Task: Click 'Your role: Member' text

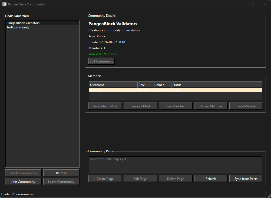Action: pyautogui.click(x=103, y=54)
